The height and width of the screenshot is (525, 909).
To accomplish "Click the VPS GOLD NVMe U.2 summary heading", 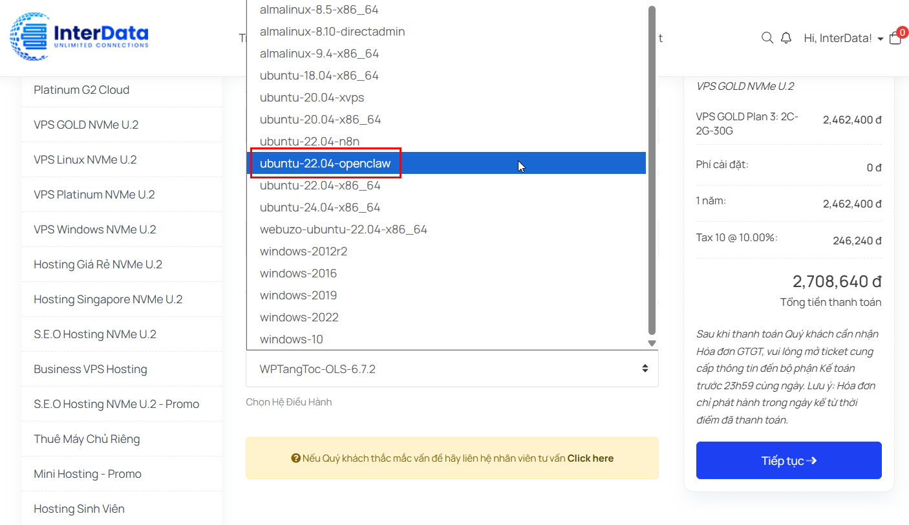I will click(745, 86).
